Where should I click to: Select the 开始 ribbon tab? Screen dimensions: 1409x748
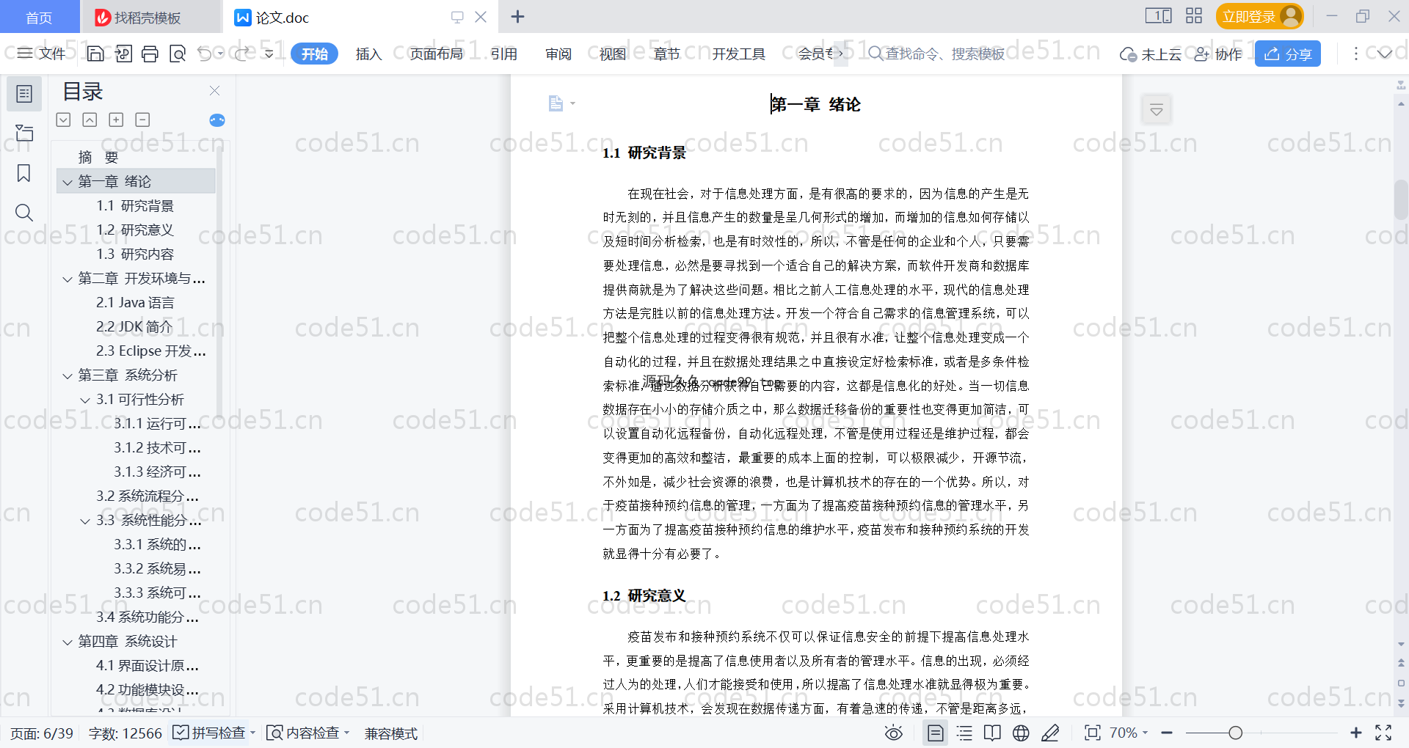coord(314,54)
